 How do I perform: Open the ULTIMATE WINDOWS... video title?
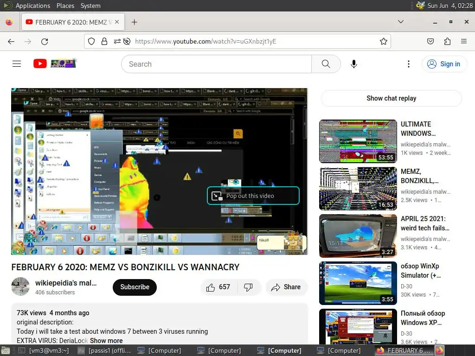(418, 129)
